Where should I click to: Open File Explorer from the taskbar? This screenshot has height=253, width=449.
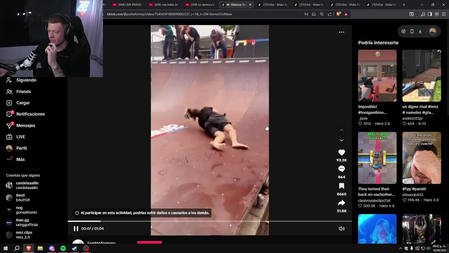(x=40, y=248)
